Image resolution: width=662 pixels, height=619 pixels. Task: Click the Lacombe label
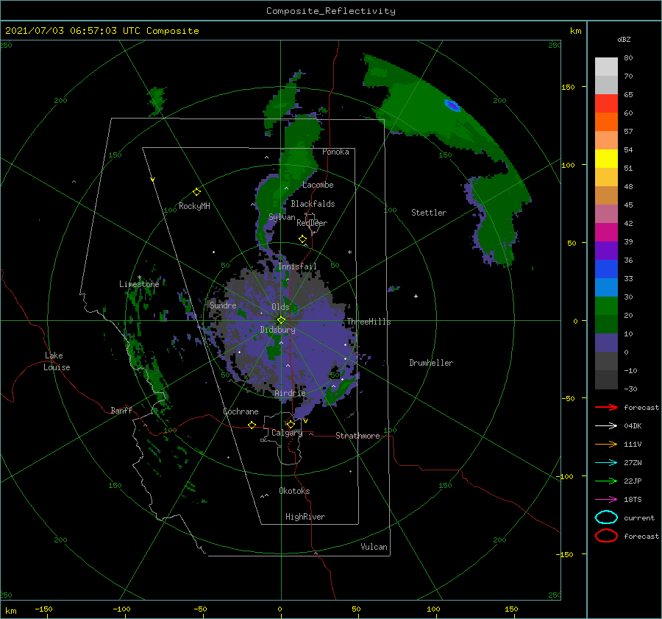point(318,185)
